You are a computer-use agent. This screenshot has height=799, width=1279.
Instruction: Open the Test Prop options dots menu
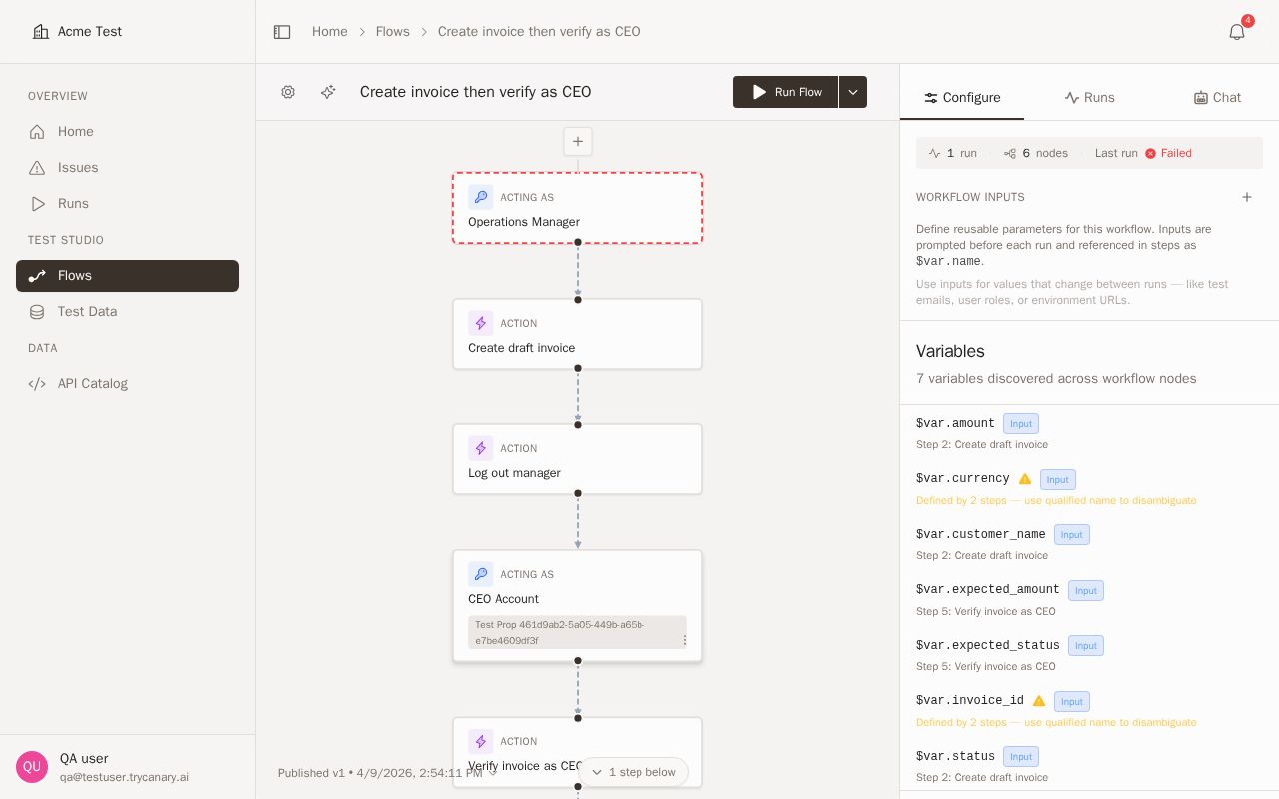pyautogui.click(x=684, y=640)
